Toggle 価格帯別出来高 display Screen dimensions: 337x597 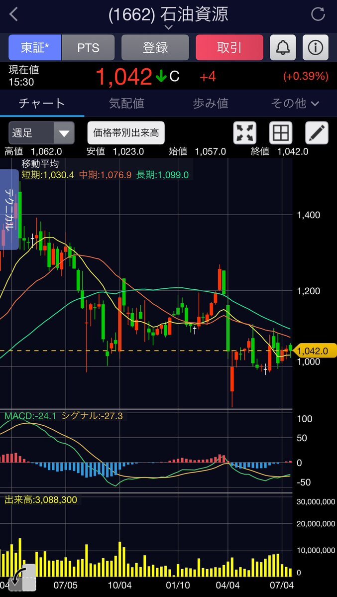click(x=126, y=133)
